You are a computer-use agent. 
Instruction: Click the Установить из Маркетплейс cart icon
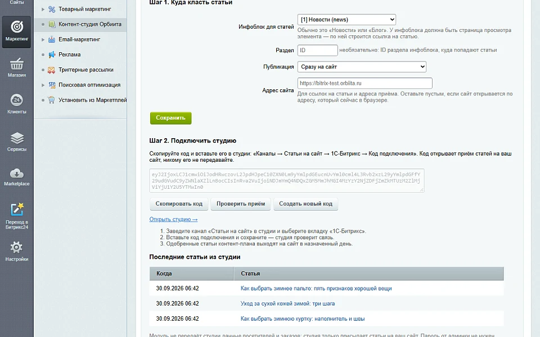tap(52, 100)
